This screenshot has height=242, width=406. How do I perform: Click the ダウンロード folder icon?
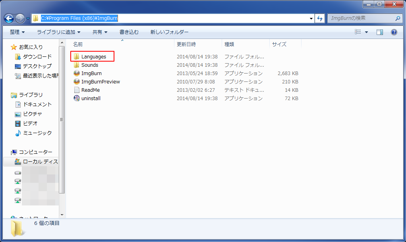pyautogui.click(x=17, y=56)
